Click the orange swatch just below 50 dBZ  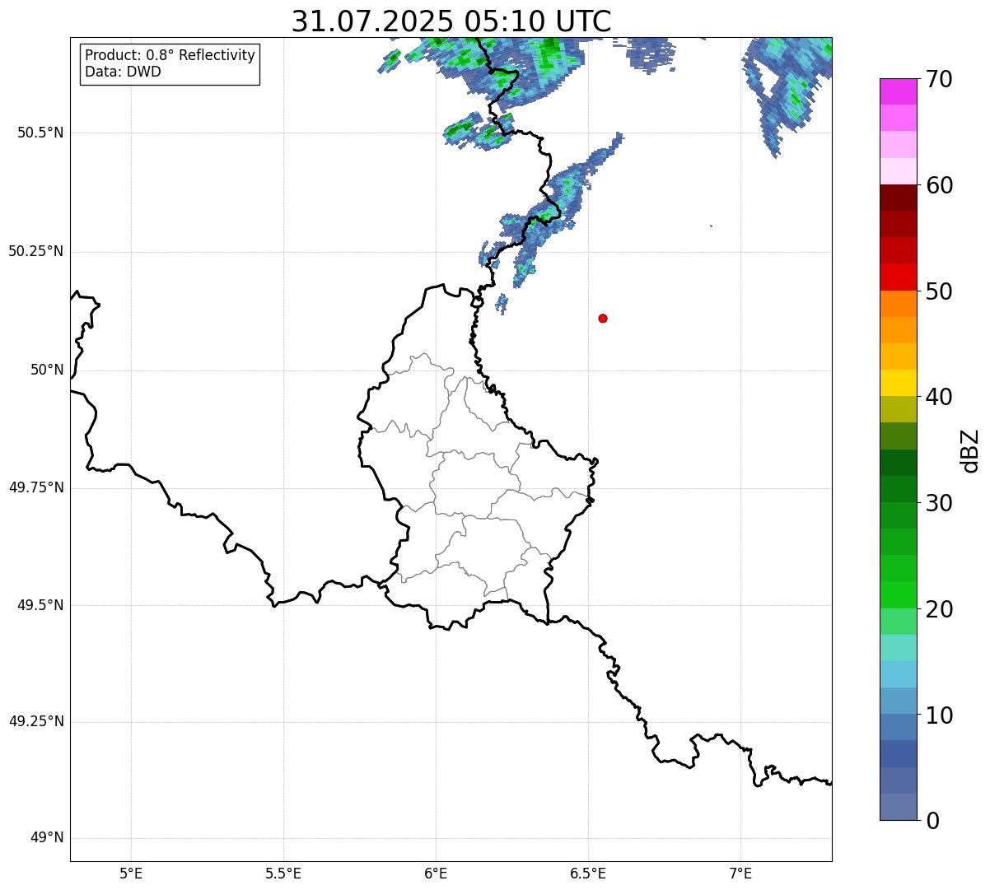pyautogui.click(x=898, y=304)
